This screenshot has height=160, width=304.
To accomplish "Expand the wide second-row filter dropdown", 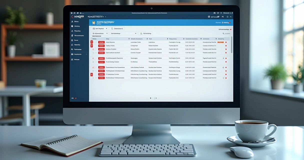I will coord(124,33).
